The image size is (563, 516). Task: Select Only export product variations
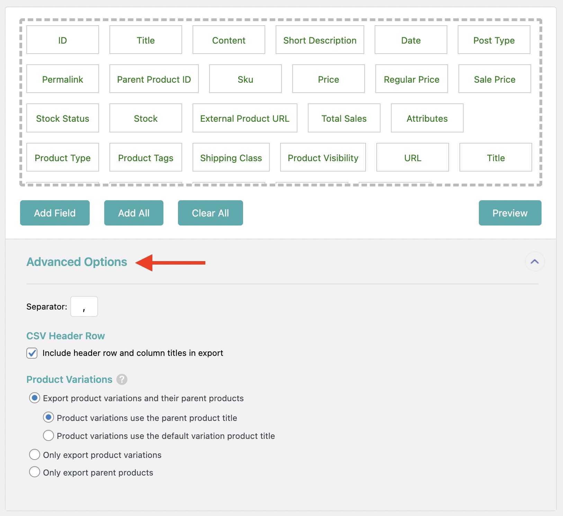(35, 454)
